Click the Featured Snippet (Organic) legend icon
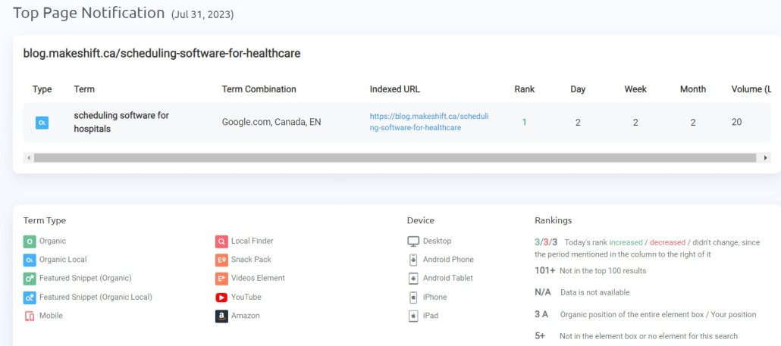The width and height of the screenshot is (781, 346). [x=30, y=279]
